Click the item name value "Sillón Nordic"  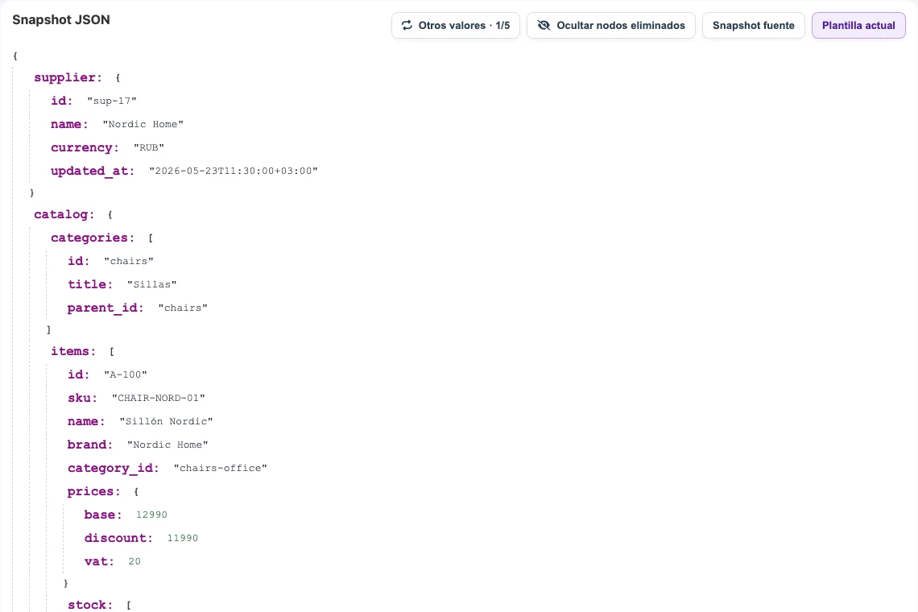[x=166, y=422]
